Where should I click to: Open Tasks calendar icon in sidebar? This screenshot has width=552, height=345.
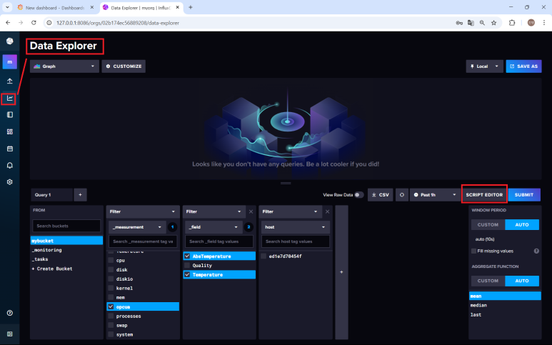[10, 149]
